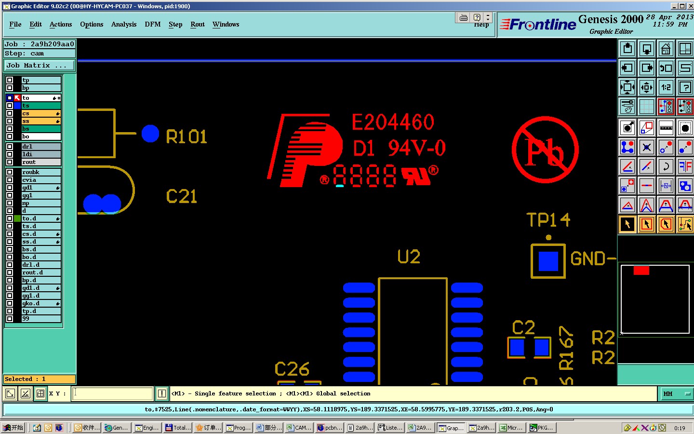This screenshot has height=434, width=694.
Task: Select the gko.d layer name
Action: tap(41, 303)
